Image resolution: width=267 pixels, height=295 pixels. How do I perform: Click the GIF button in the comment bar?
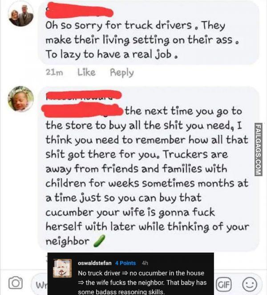coord(224,284)
